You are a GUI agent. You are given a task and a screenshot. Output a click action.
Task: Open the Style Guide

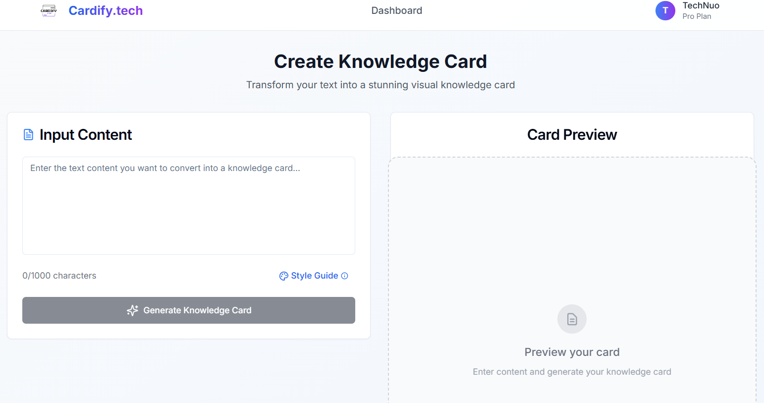coord(314,276)
